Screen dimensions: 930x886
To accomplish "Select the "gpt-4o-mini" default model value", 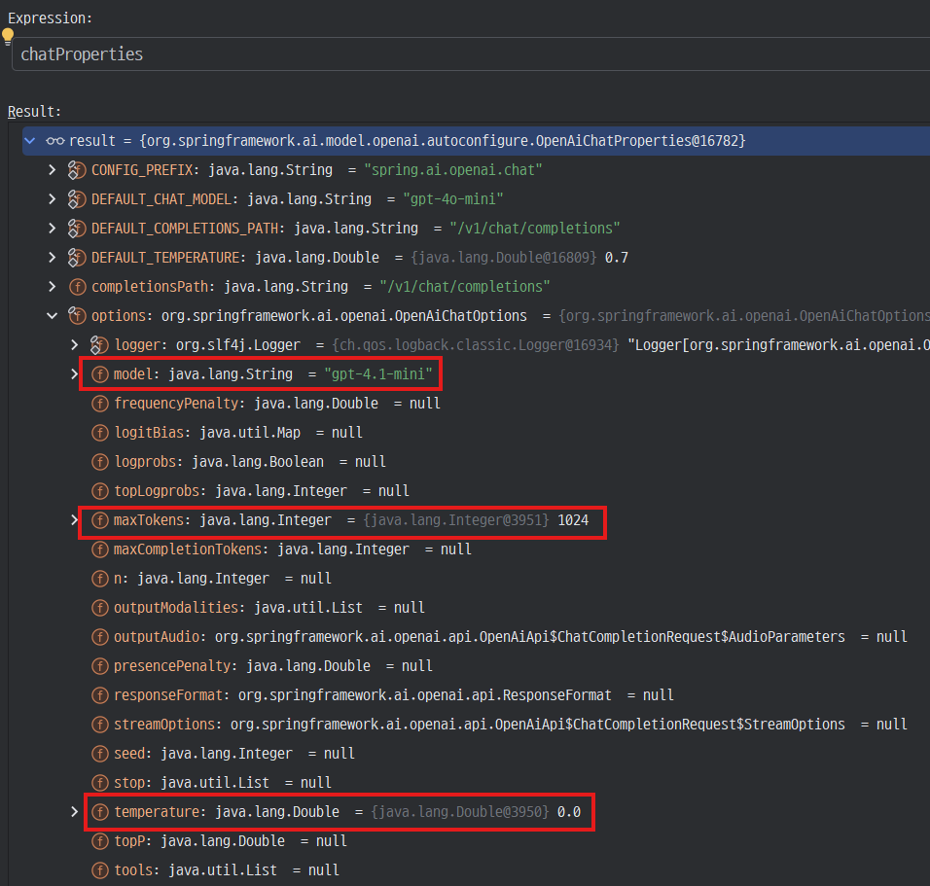I will pos(453,198).
